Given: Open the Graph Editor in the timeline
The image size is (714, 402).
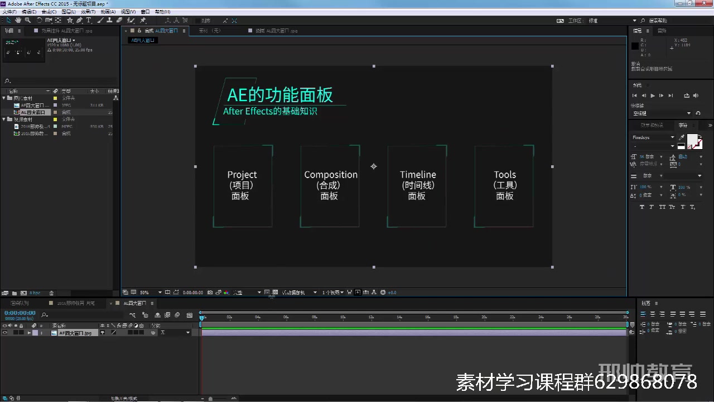Looking at the screenshot, I should point(190,315).
